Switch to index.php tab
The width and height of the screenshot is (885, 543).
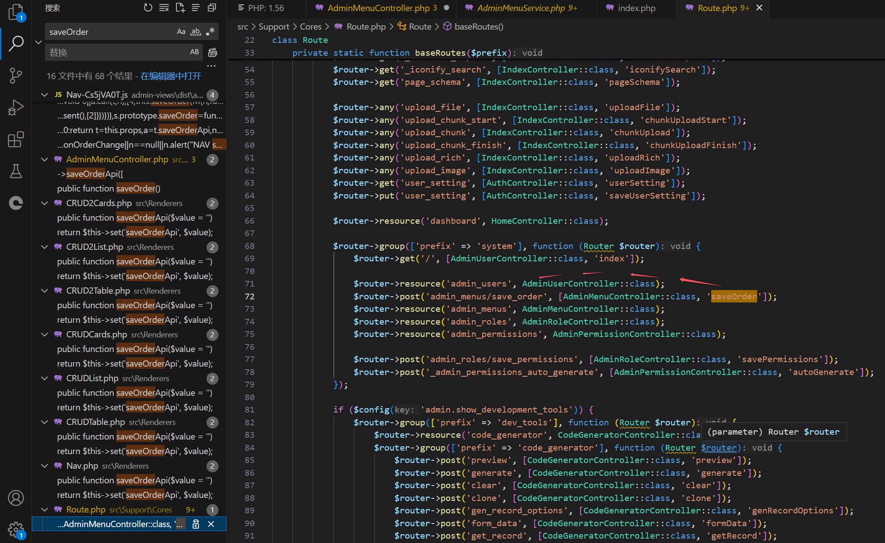pyautogui.click(x=636, y=8)
